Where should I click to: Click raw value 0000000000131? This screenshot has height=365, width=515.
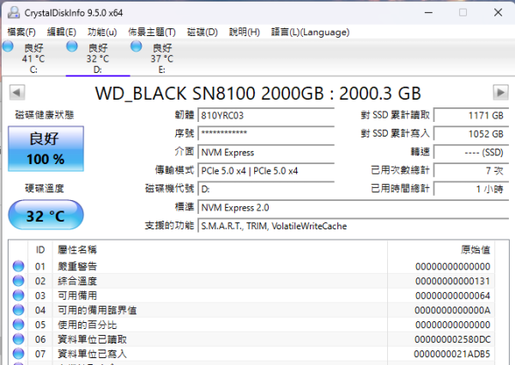tap(452, 281)
